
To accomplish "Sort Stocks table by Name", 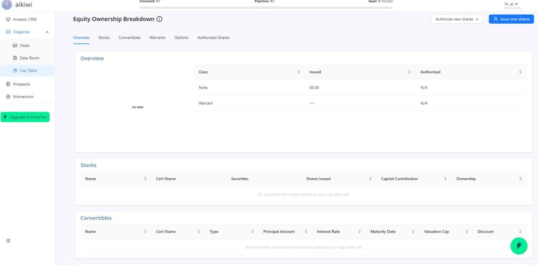I will click(x=145, y=179).
